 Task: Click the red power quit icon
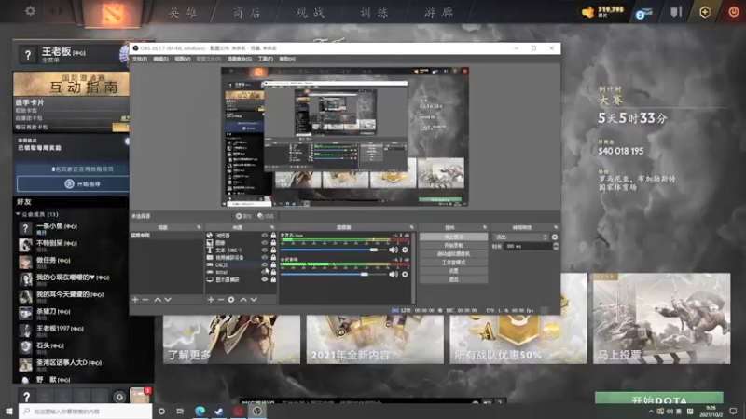[x=734, y=12]
